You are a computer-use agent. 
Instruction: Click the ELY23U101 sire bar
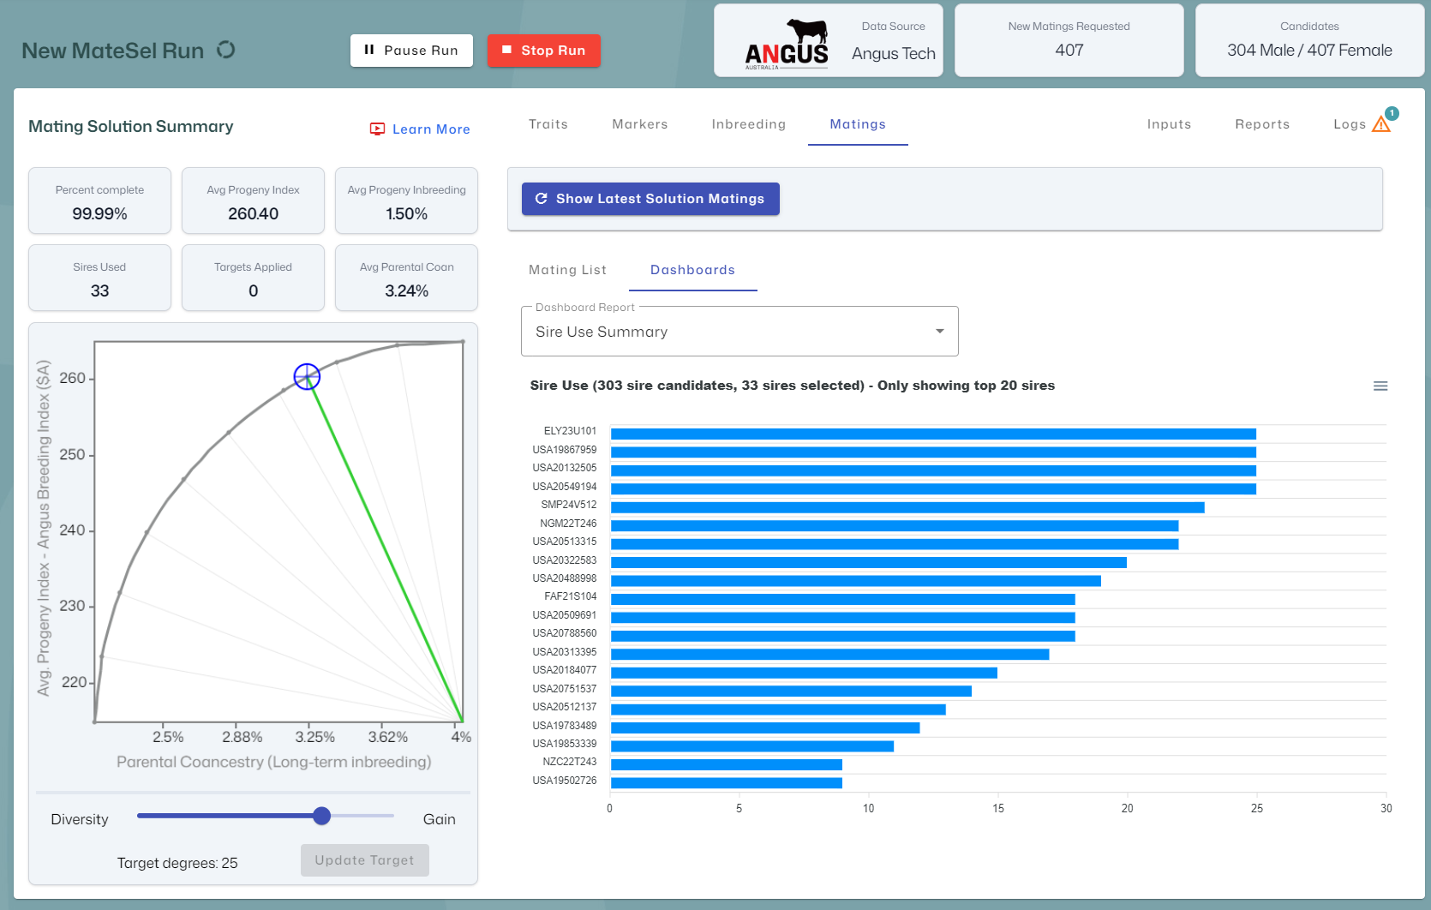(932, 434)
